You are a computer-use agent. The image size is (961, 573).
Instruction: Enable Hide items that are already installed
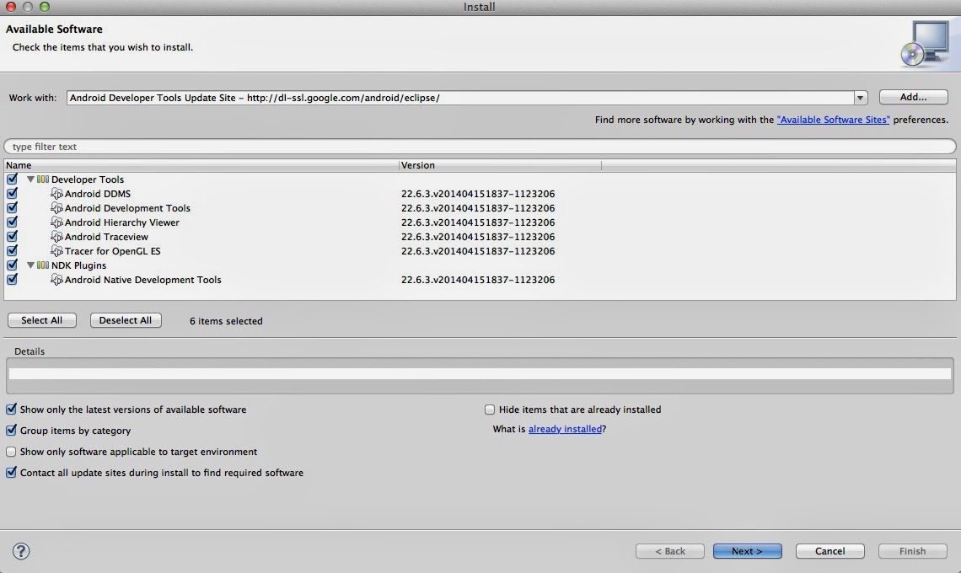pyautogui.click(x=490, y=410)
